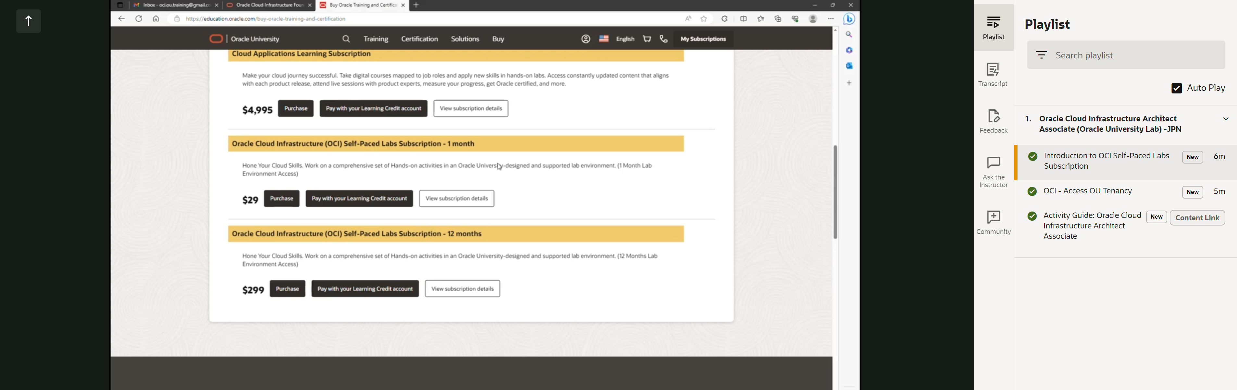Image resolution: width=1237 pixels, height=390 pixels.
Task: Click the up arrow icon at top left
Action: point(29,21)
